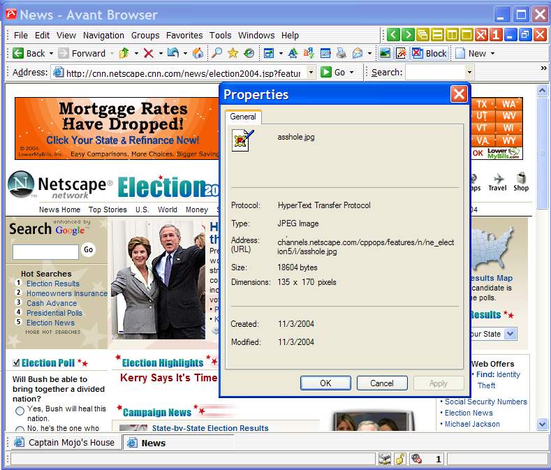Toggle loading of images toolbar button
This screenshot has height=470, width=551.
point(385,54)
